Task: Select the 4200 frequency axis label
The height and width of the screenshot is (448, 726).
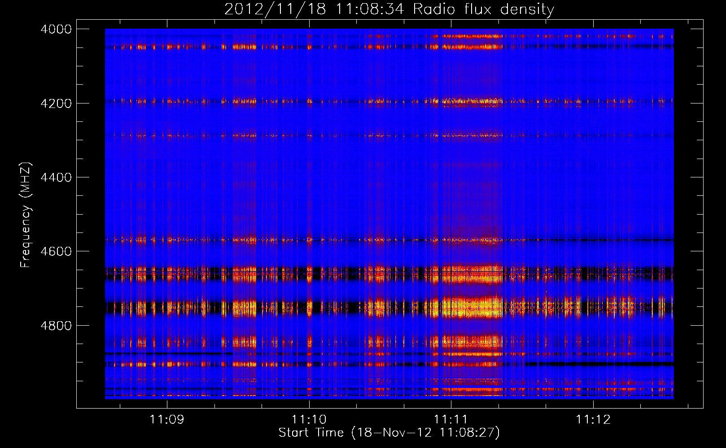Action: click(x=56, y=103)
